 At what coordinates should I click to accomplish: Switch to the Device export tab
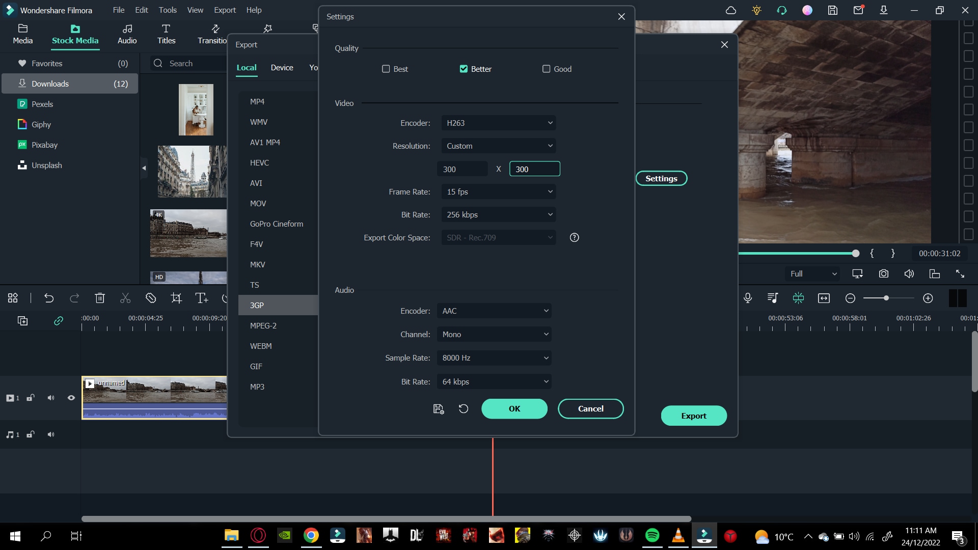pyautogui.click(x=282, y=68)
